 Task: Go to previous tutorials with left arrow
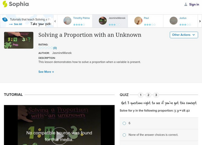pyautogui.click(x=55, y=21)
